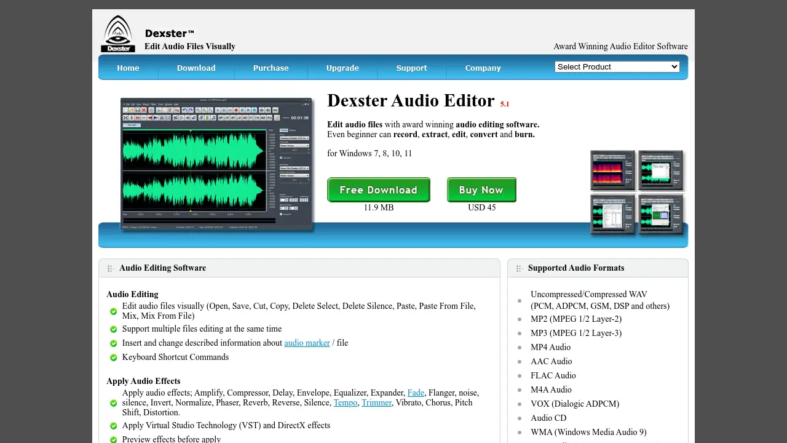Click the Free Download button
Image resolution: width=787 pixels, height=443 pixels.
pyautogui.click(x=378, y=190)
